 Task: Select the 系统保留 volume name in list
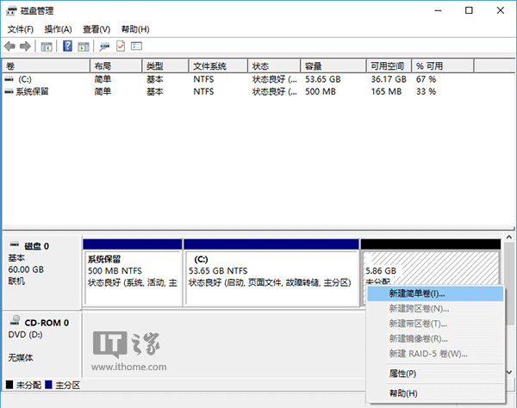(x=32, y=91)
